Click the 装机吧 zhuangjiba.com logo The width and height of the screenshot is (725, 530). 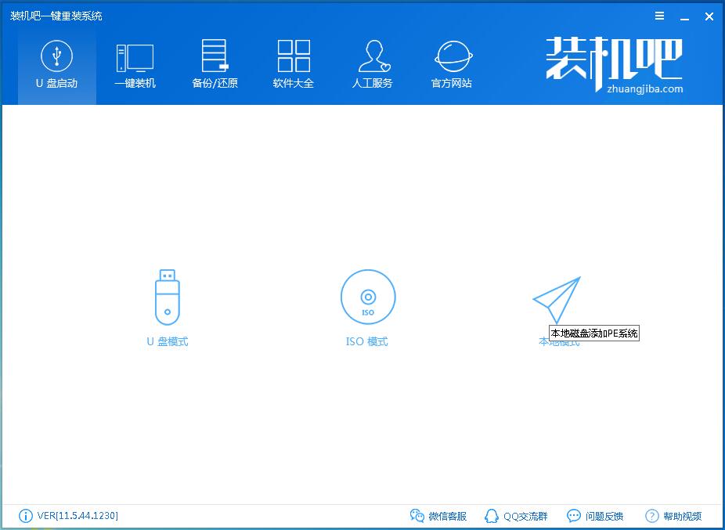coord(614,66)
